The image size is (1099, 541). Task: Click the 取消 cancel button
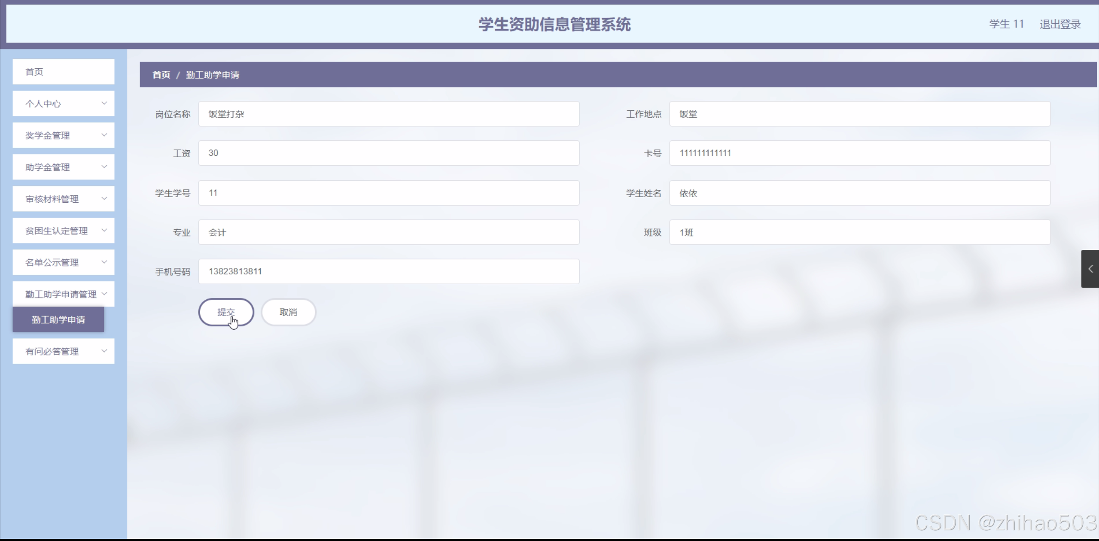[x=288, y=312]
